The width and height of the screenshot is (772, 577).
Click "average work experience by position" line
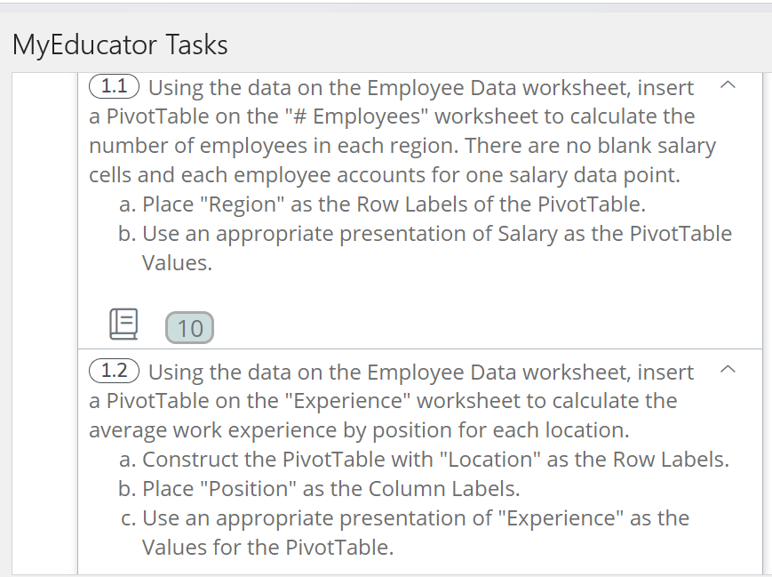coord(359,430)
